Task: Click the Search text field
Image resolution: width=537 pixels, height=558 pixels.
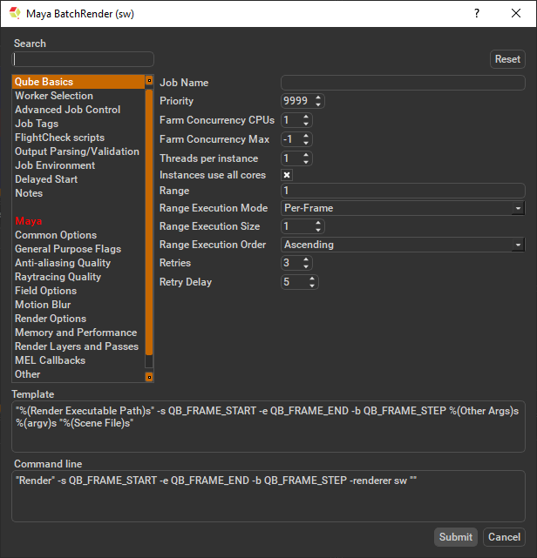Action: (x=83, y=59)
